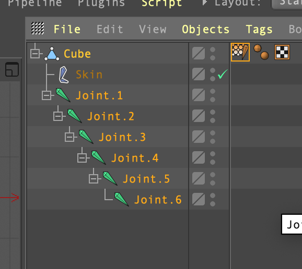Click the green Joint.1 bone icon
Image resolution: width=302 pixels, height=269 pixels.
click(63, 95)
